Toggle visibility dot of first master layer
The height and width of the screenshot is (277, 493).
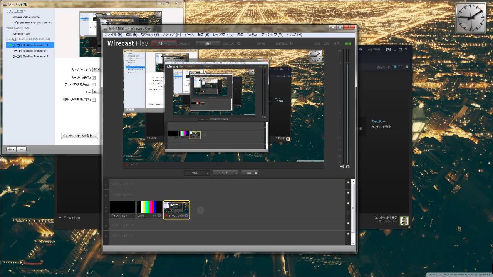click(348, 183)
